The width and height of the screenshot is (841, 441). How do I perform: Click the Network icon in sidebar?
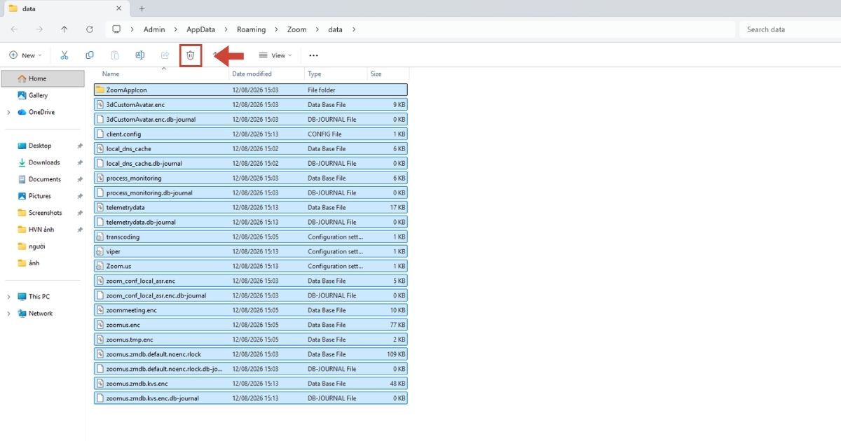pos(22,314)
